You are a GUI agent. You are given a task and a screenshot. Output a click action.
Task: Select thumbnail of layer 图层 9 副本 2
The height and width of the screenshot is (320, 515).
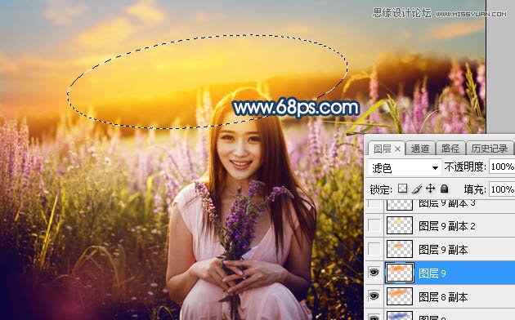(400, 225)
